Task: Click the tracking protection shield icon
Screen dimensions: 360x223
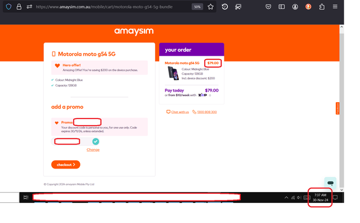Action: tap(9, 7)
